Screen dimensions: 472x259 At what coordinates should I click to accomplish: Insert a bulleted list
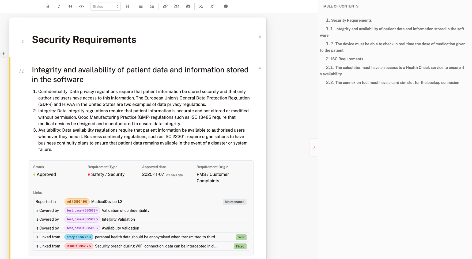pyautogui.click(x=141, y=6)
